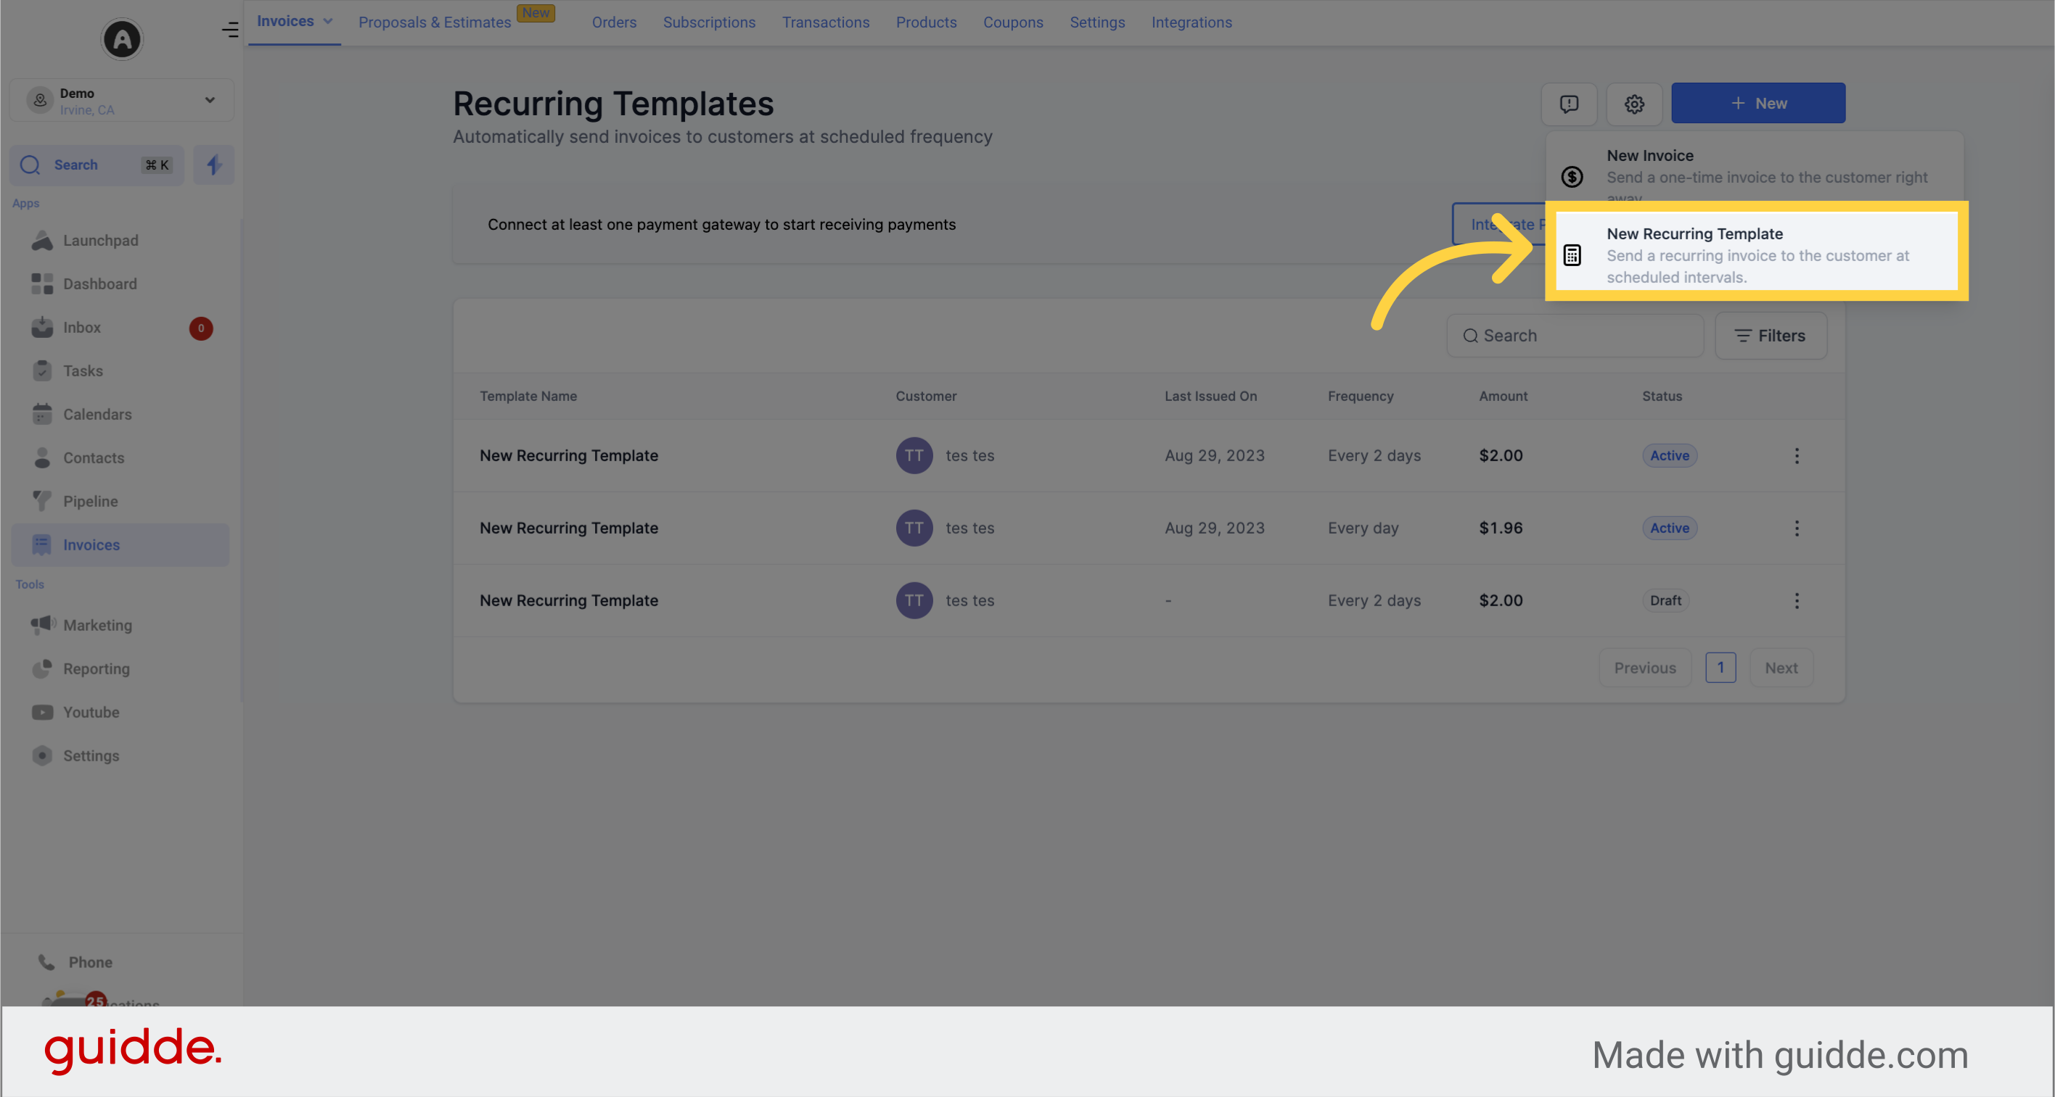Switch to the Subscriptions tab

pos(709,22)
